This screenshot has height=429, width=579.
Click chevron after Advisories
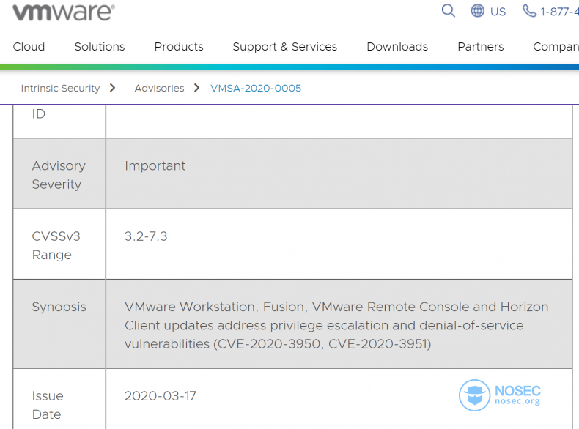(x=197, y=88)
